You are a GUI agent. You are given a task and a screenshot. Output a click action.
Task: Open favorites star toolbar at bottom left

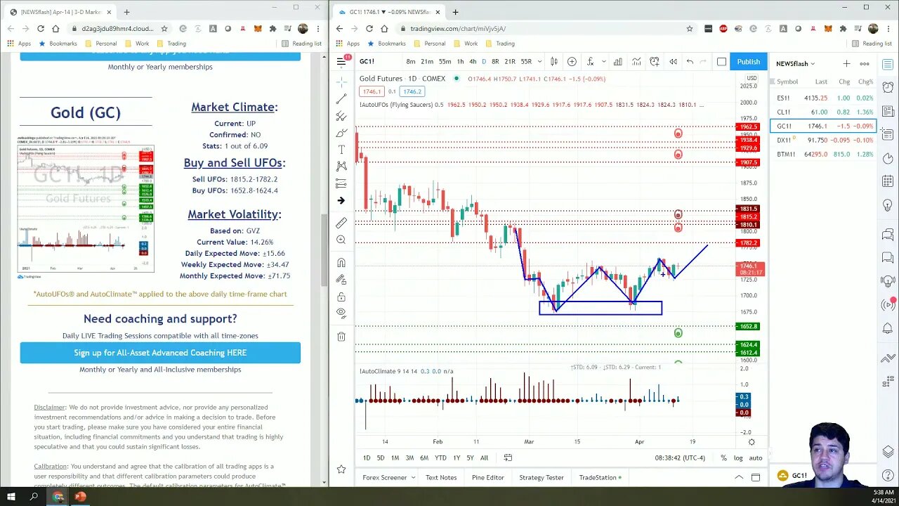pos(341,469)
